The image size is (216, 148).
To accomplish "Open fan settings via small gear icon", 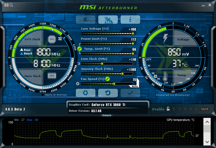I will (78, 83).
